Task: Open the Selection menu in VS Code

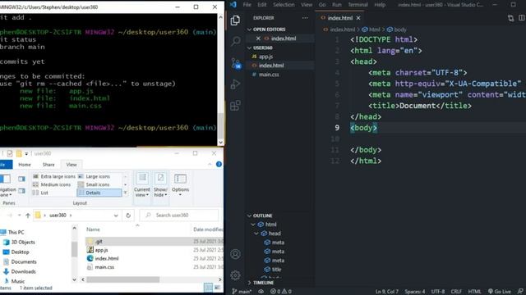Action: 284,5
